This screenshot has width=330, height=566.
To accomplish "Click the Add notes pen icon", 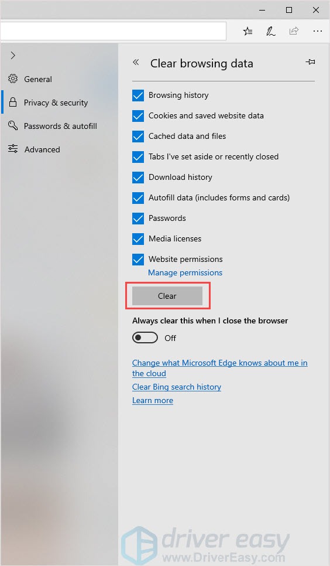I will (x=271, y=32).
